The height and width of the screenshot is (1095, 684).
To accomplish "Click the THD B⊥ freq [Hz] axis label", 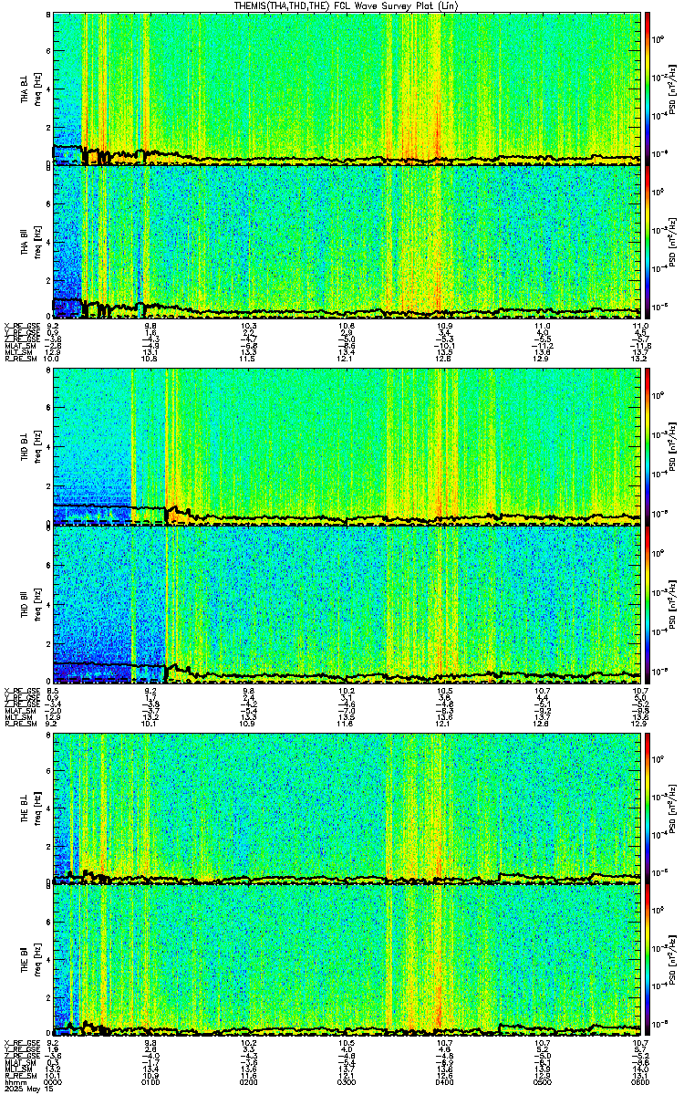I will pyautogui.click(x=33, y=447).
